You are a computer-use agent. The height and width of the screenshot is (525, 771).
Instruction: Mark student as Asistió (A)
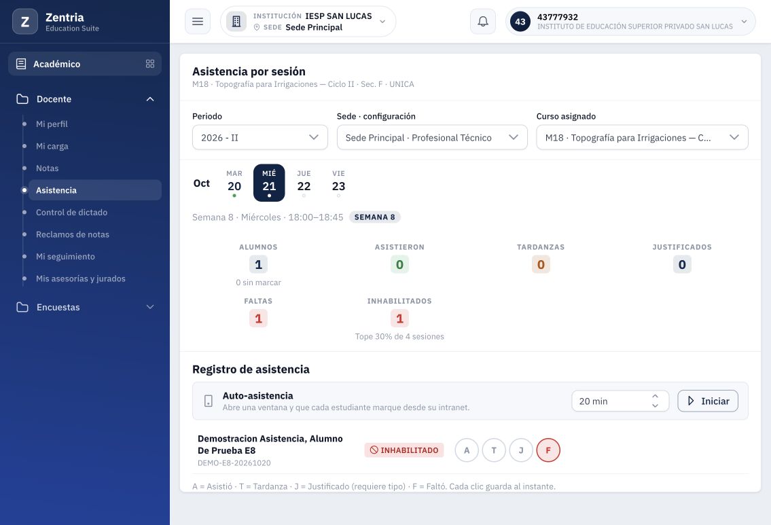[467, 450]
